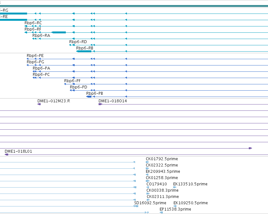Click the purple DME1-012M23.R arrow glyph

point(39,104)
